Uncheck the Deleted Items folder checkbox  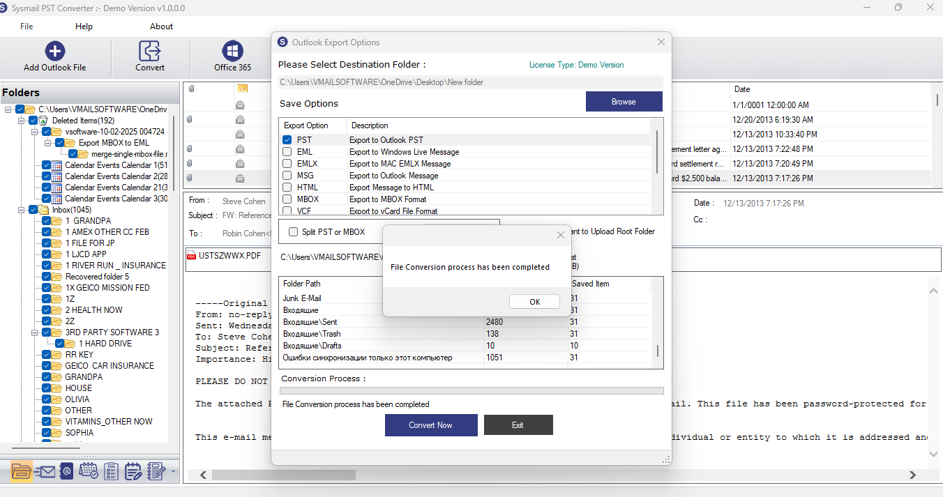tap(33, 121)
